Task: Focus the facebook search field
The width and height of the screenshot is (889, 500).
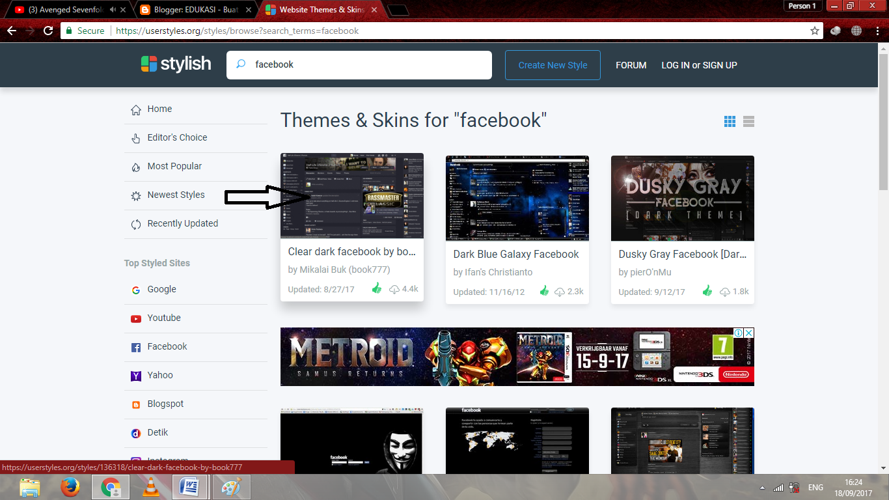Action: coord(359,65)
